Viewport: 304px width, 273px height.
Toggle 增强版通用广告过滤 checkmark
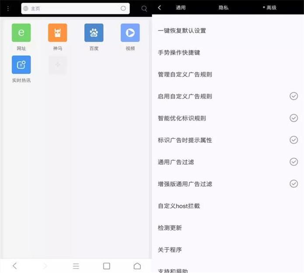point(294,184)
